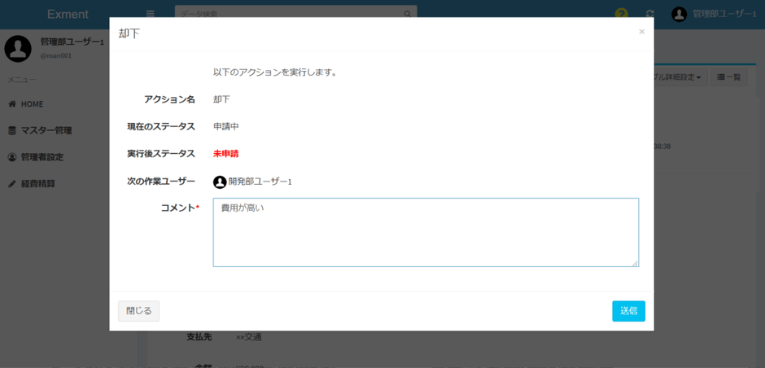Screen dimensions: 765x368
Task: Click the 支払先 field label
Action: [199, 337]
